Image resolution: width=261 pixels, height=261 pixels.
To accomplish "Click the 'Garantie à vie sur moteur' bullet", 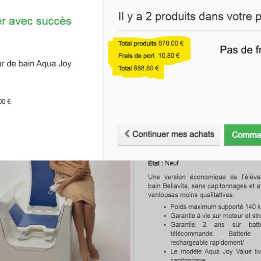I will click(x=216, y=216).
